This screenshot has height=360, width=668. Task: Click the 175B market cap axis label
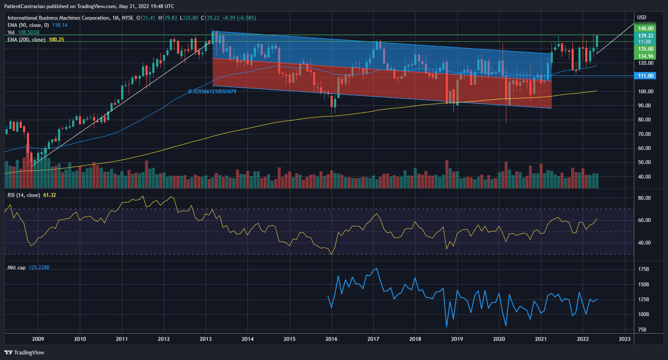643,269
